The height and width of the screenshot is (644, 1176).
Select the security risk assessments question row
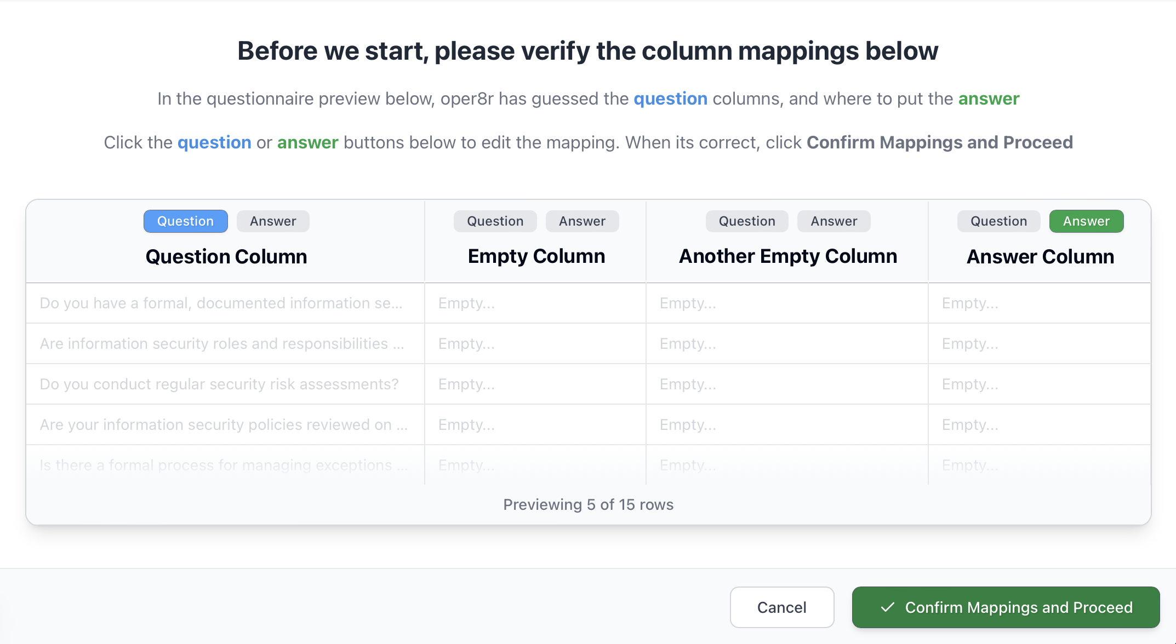pos(219,384)
